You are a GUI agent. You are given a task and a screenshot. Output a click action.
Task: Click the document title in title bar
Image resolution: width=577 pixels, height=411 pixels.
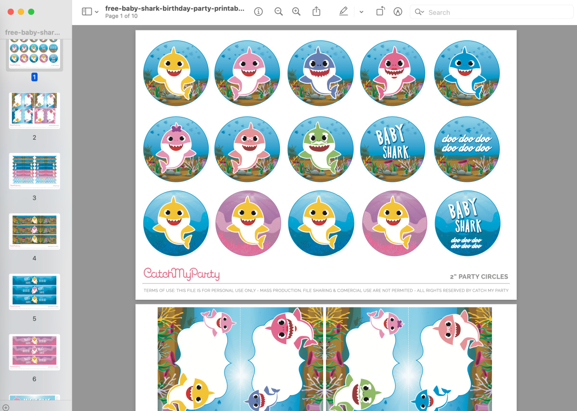[x=175, y=9]
